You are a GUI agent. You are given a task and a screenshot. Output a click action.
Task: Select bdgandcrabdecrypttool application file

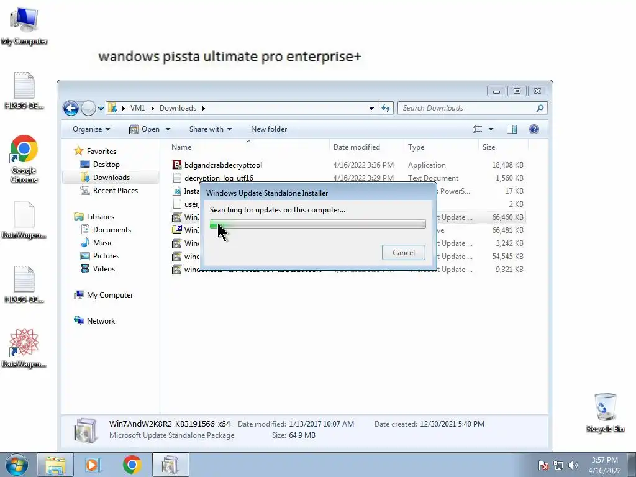point(223,165)
